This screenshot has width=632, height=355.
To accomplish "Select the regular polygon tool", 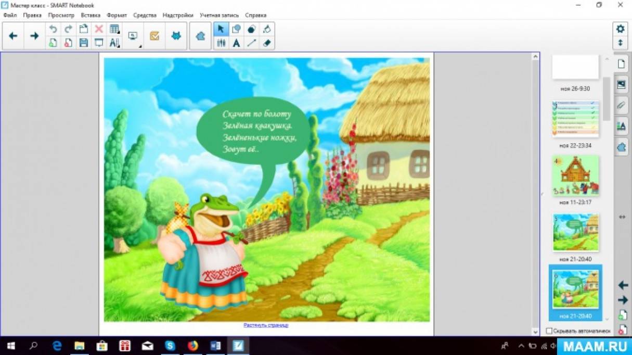I will click(x=252, y=29).
